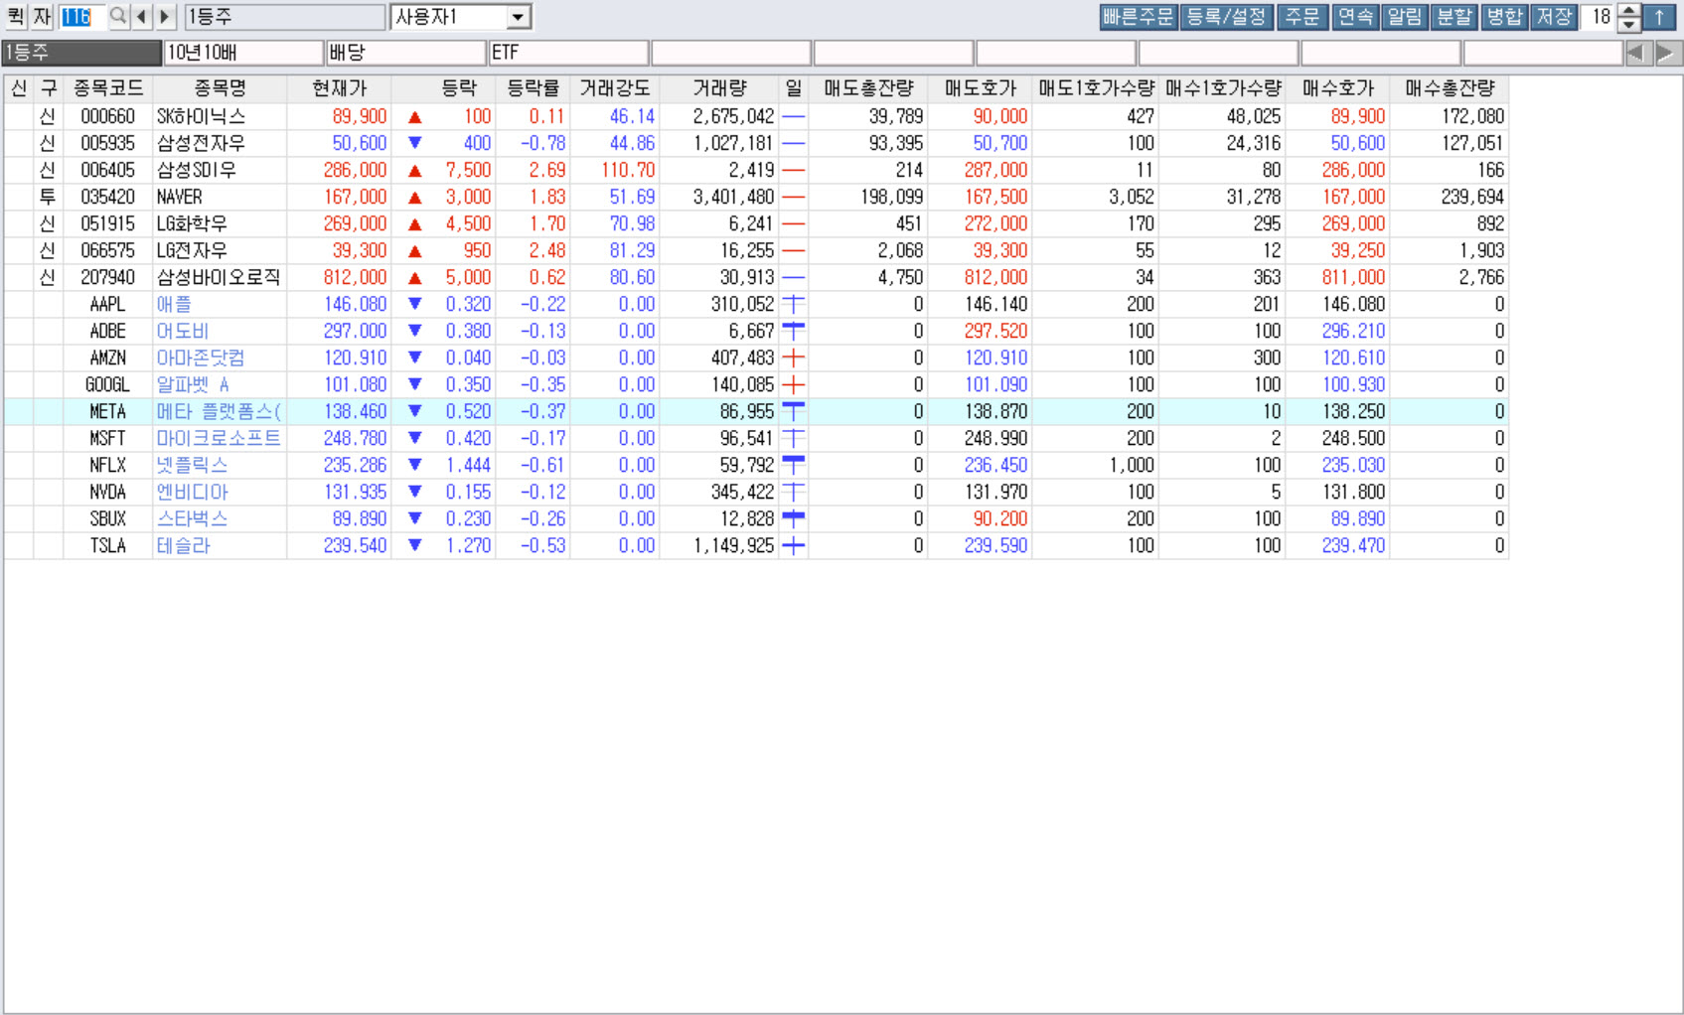Image resolution: width=1684 pixels, height=1015 pixels.
Task: Click the 자 toolbar button
Action: [x=42, y=17]
